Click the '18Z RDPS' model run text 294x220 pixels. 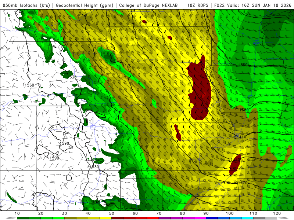[x=198, y=5]
